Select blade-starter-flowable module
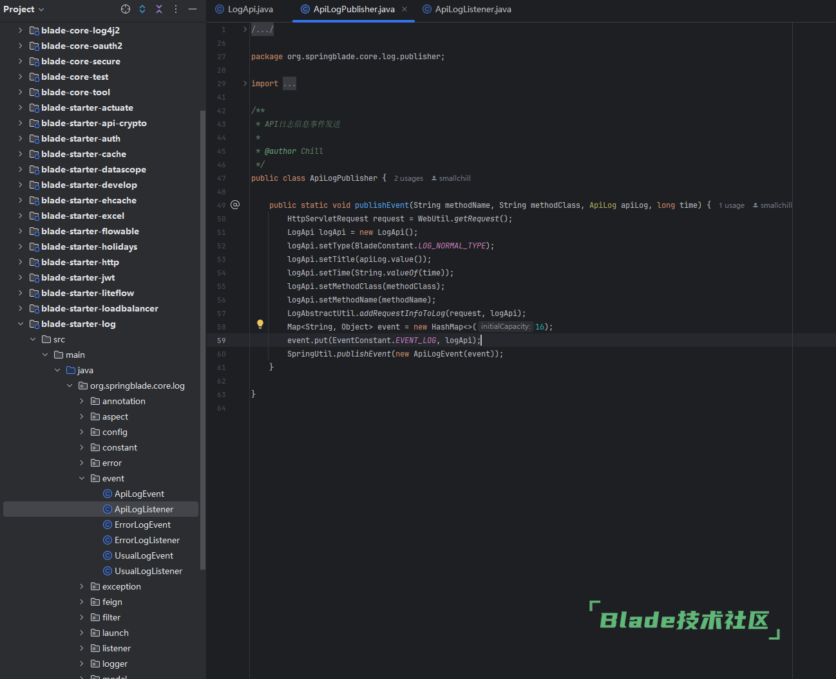The height and width of the screenshot is (679, 836). point(90,231)
